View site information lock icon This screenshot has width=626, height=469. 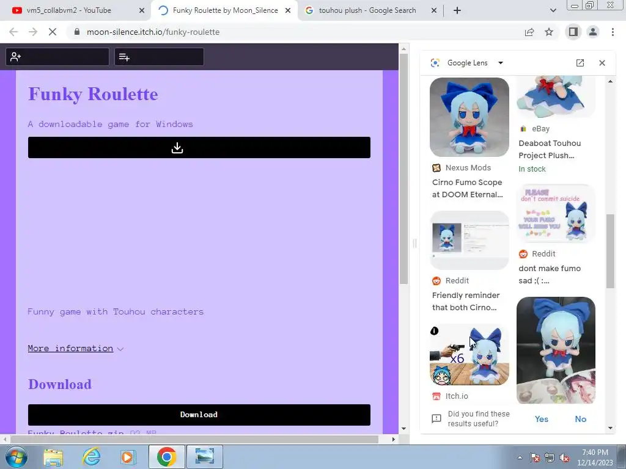[x=77, y=32]
